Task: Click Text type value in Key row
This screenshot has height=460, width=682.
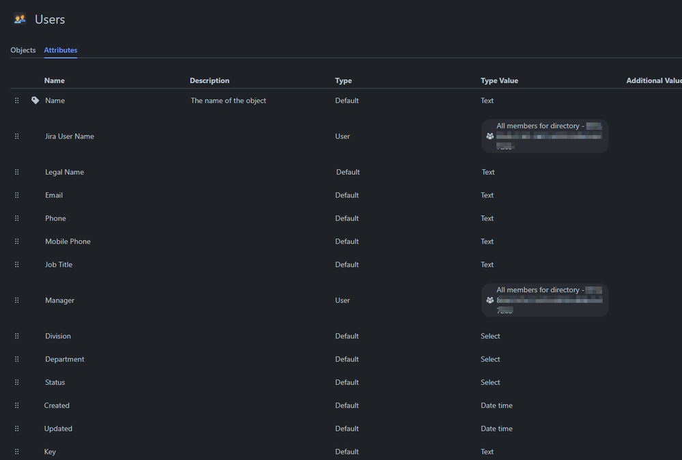Action: coord(487,452)
